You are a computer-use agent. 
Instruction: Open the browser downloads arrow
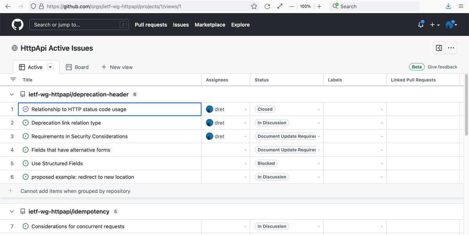pyautogui.click(x=448, y=6)
